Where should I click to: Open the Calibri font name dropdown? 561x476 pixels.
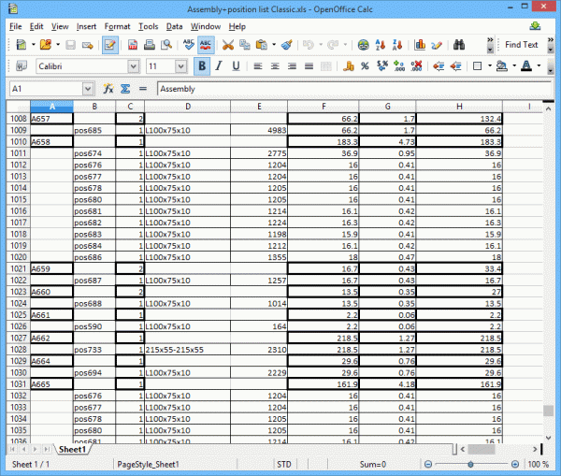(133, 66)
